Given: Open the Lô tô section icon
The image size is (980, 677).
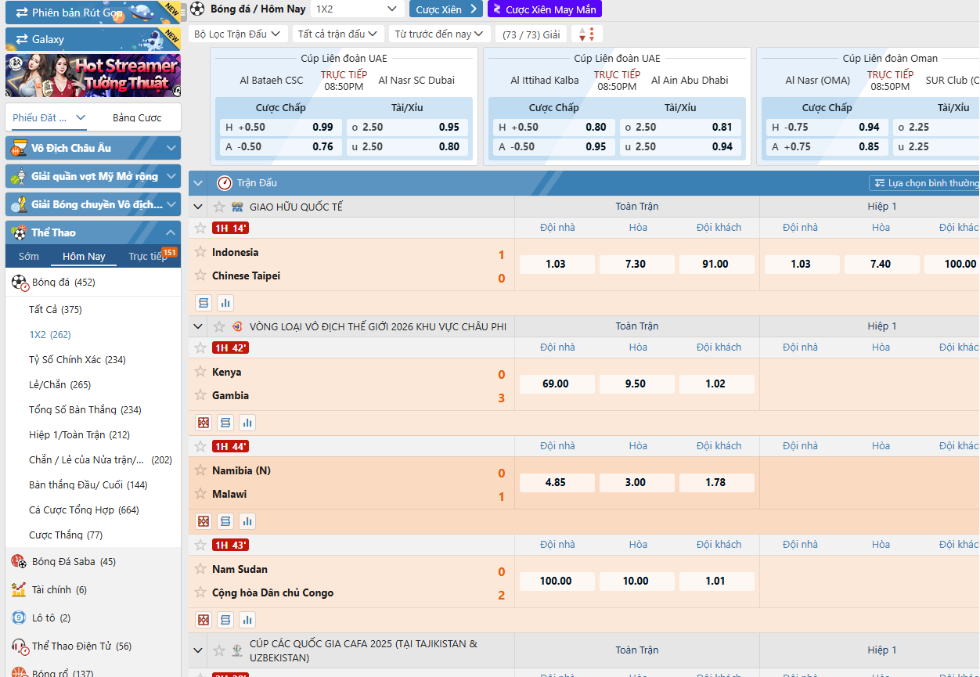Looking at the screenshot, I should point(19,618).
